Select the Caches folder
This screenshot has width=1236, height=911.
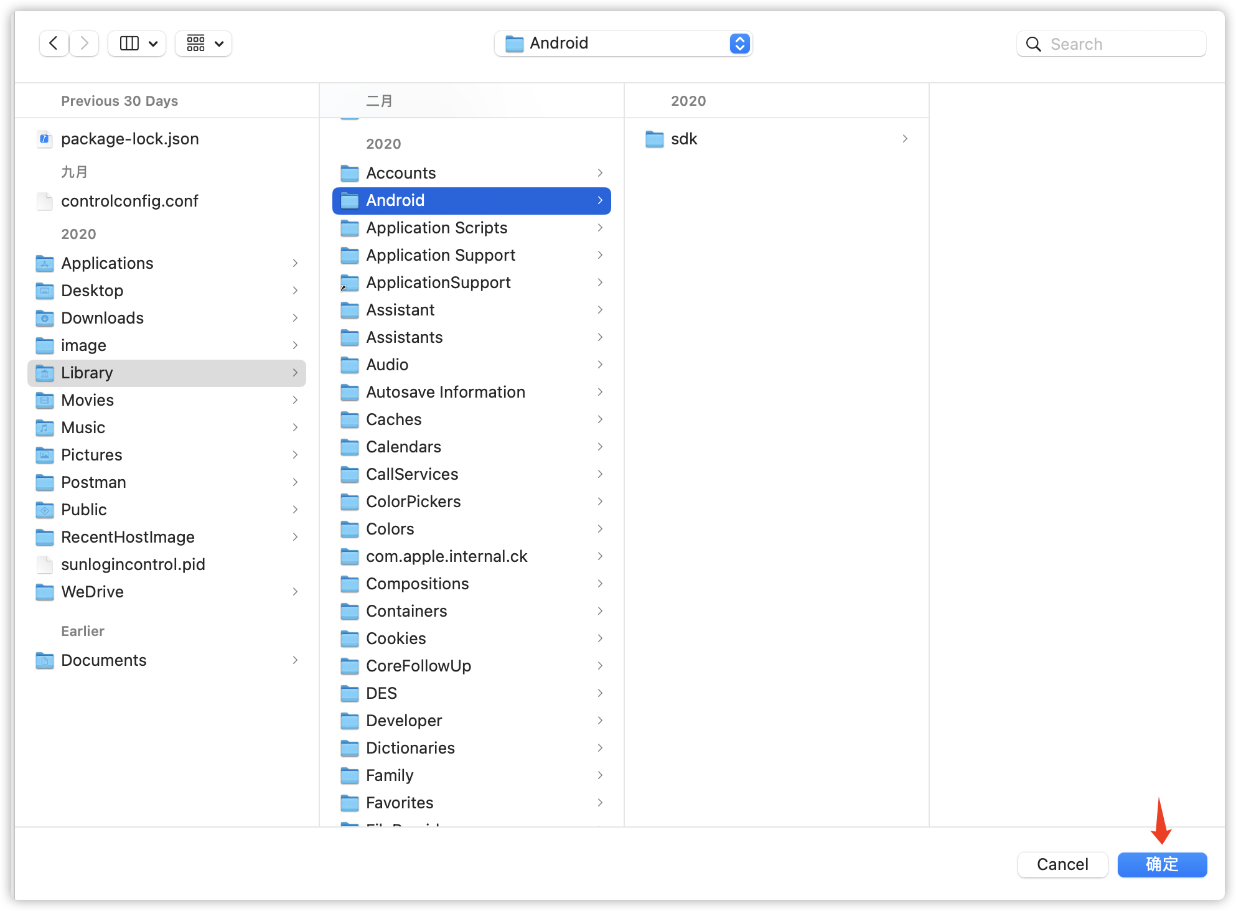pos(393,419)
